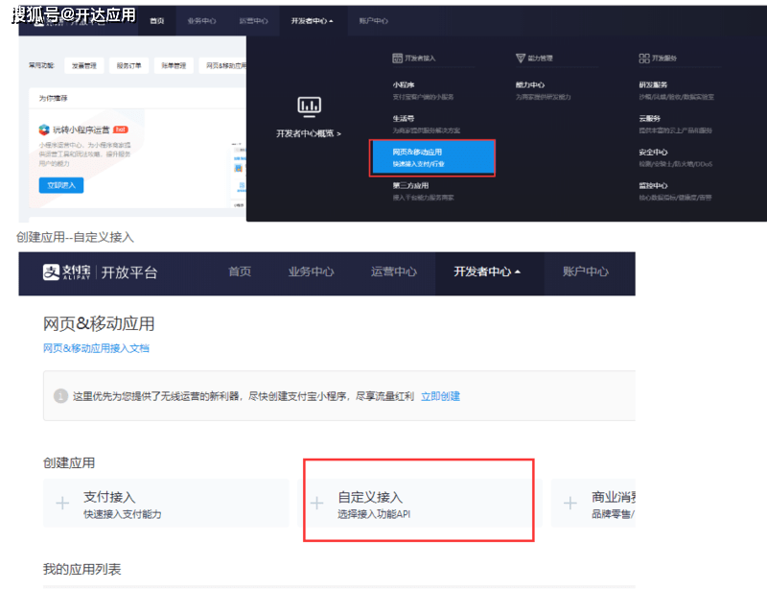767x590 pixels.
Task: Click the red hot badge beside 玩转小程序运营
Action: tap(121, 130)
